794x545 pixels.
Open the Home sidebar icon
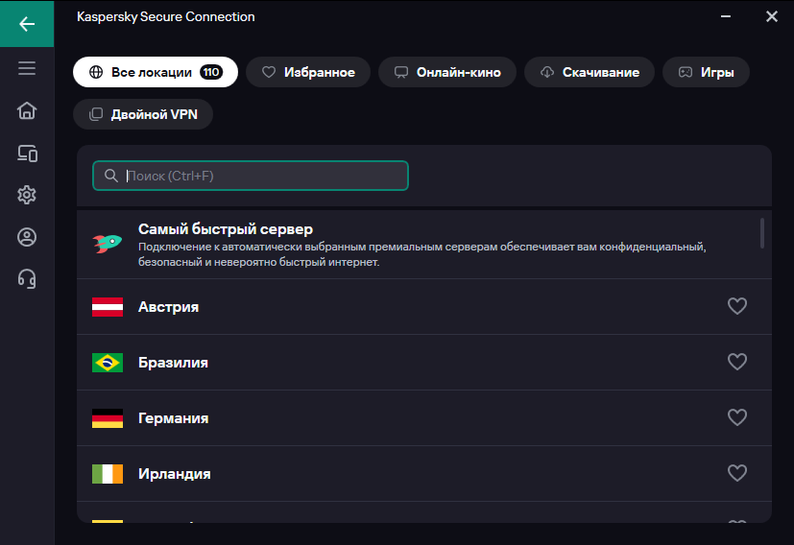click(27, 110)
